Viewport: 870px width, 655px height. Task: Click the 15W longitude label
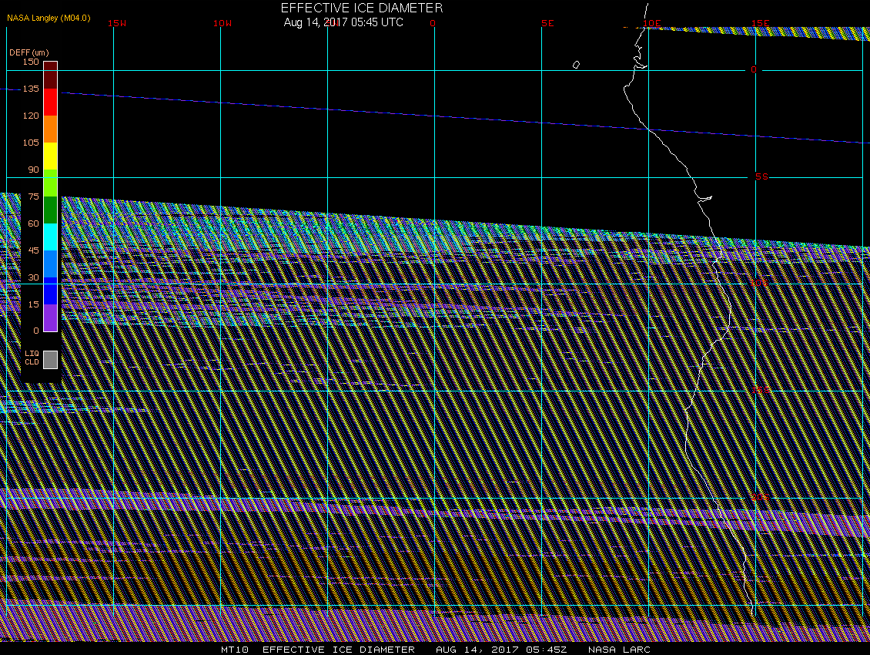pos(117,23)
